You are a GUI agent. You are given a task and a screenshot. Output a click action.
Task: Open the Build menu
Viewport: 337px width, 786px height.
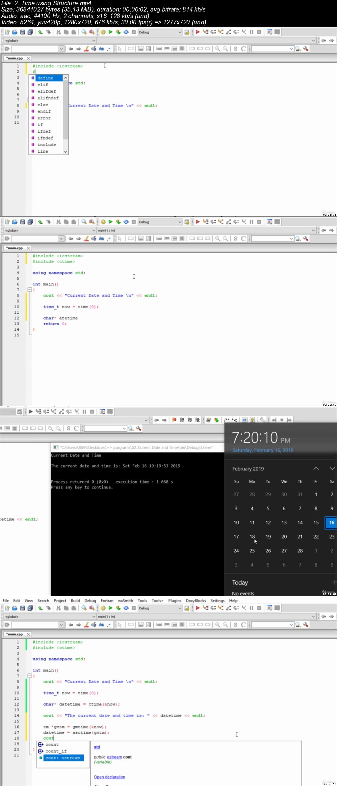(x=75, y=600)
